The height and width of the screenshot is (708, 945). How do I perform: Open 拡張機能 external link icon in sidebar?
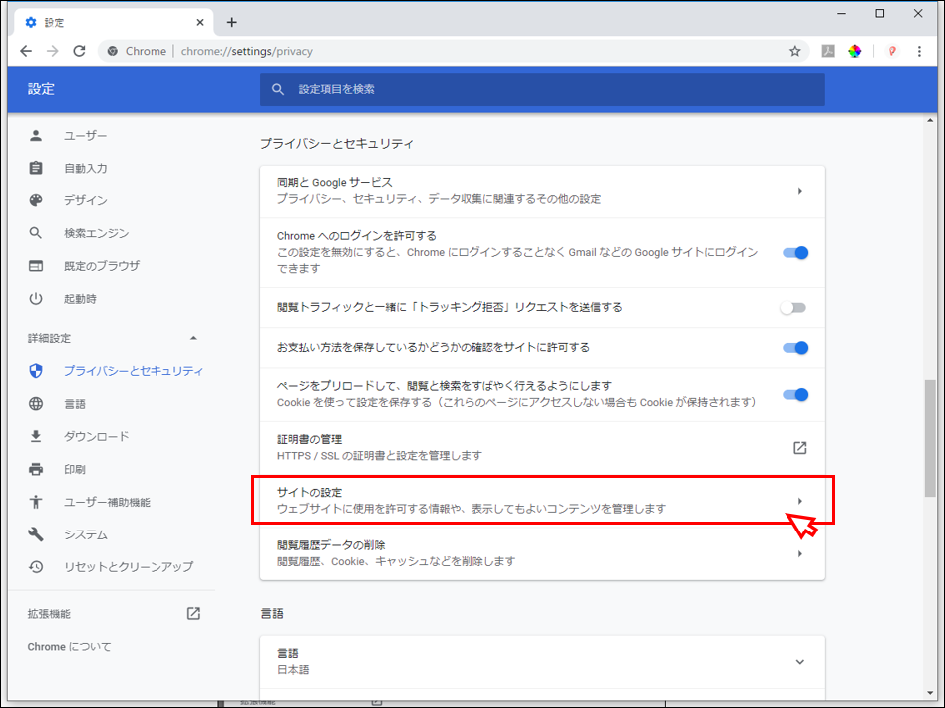(x=193, y=614)
